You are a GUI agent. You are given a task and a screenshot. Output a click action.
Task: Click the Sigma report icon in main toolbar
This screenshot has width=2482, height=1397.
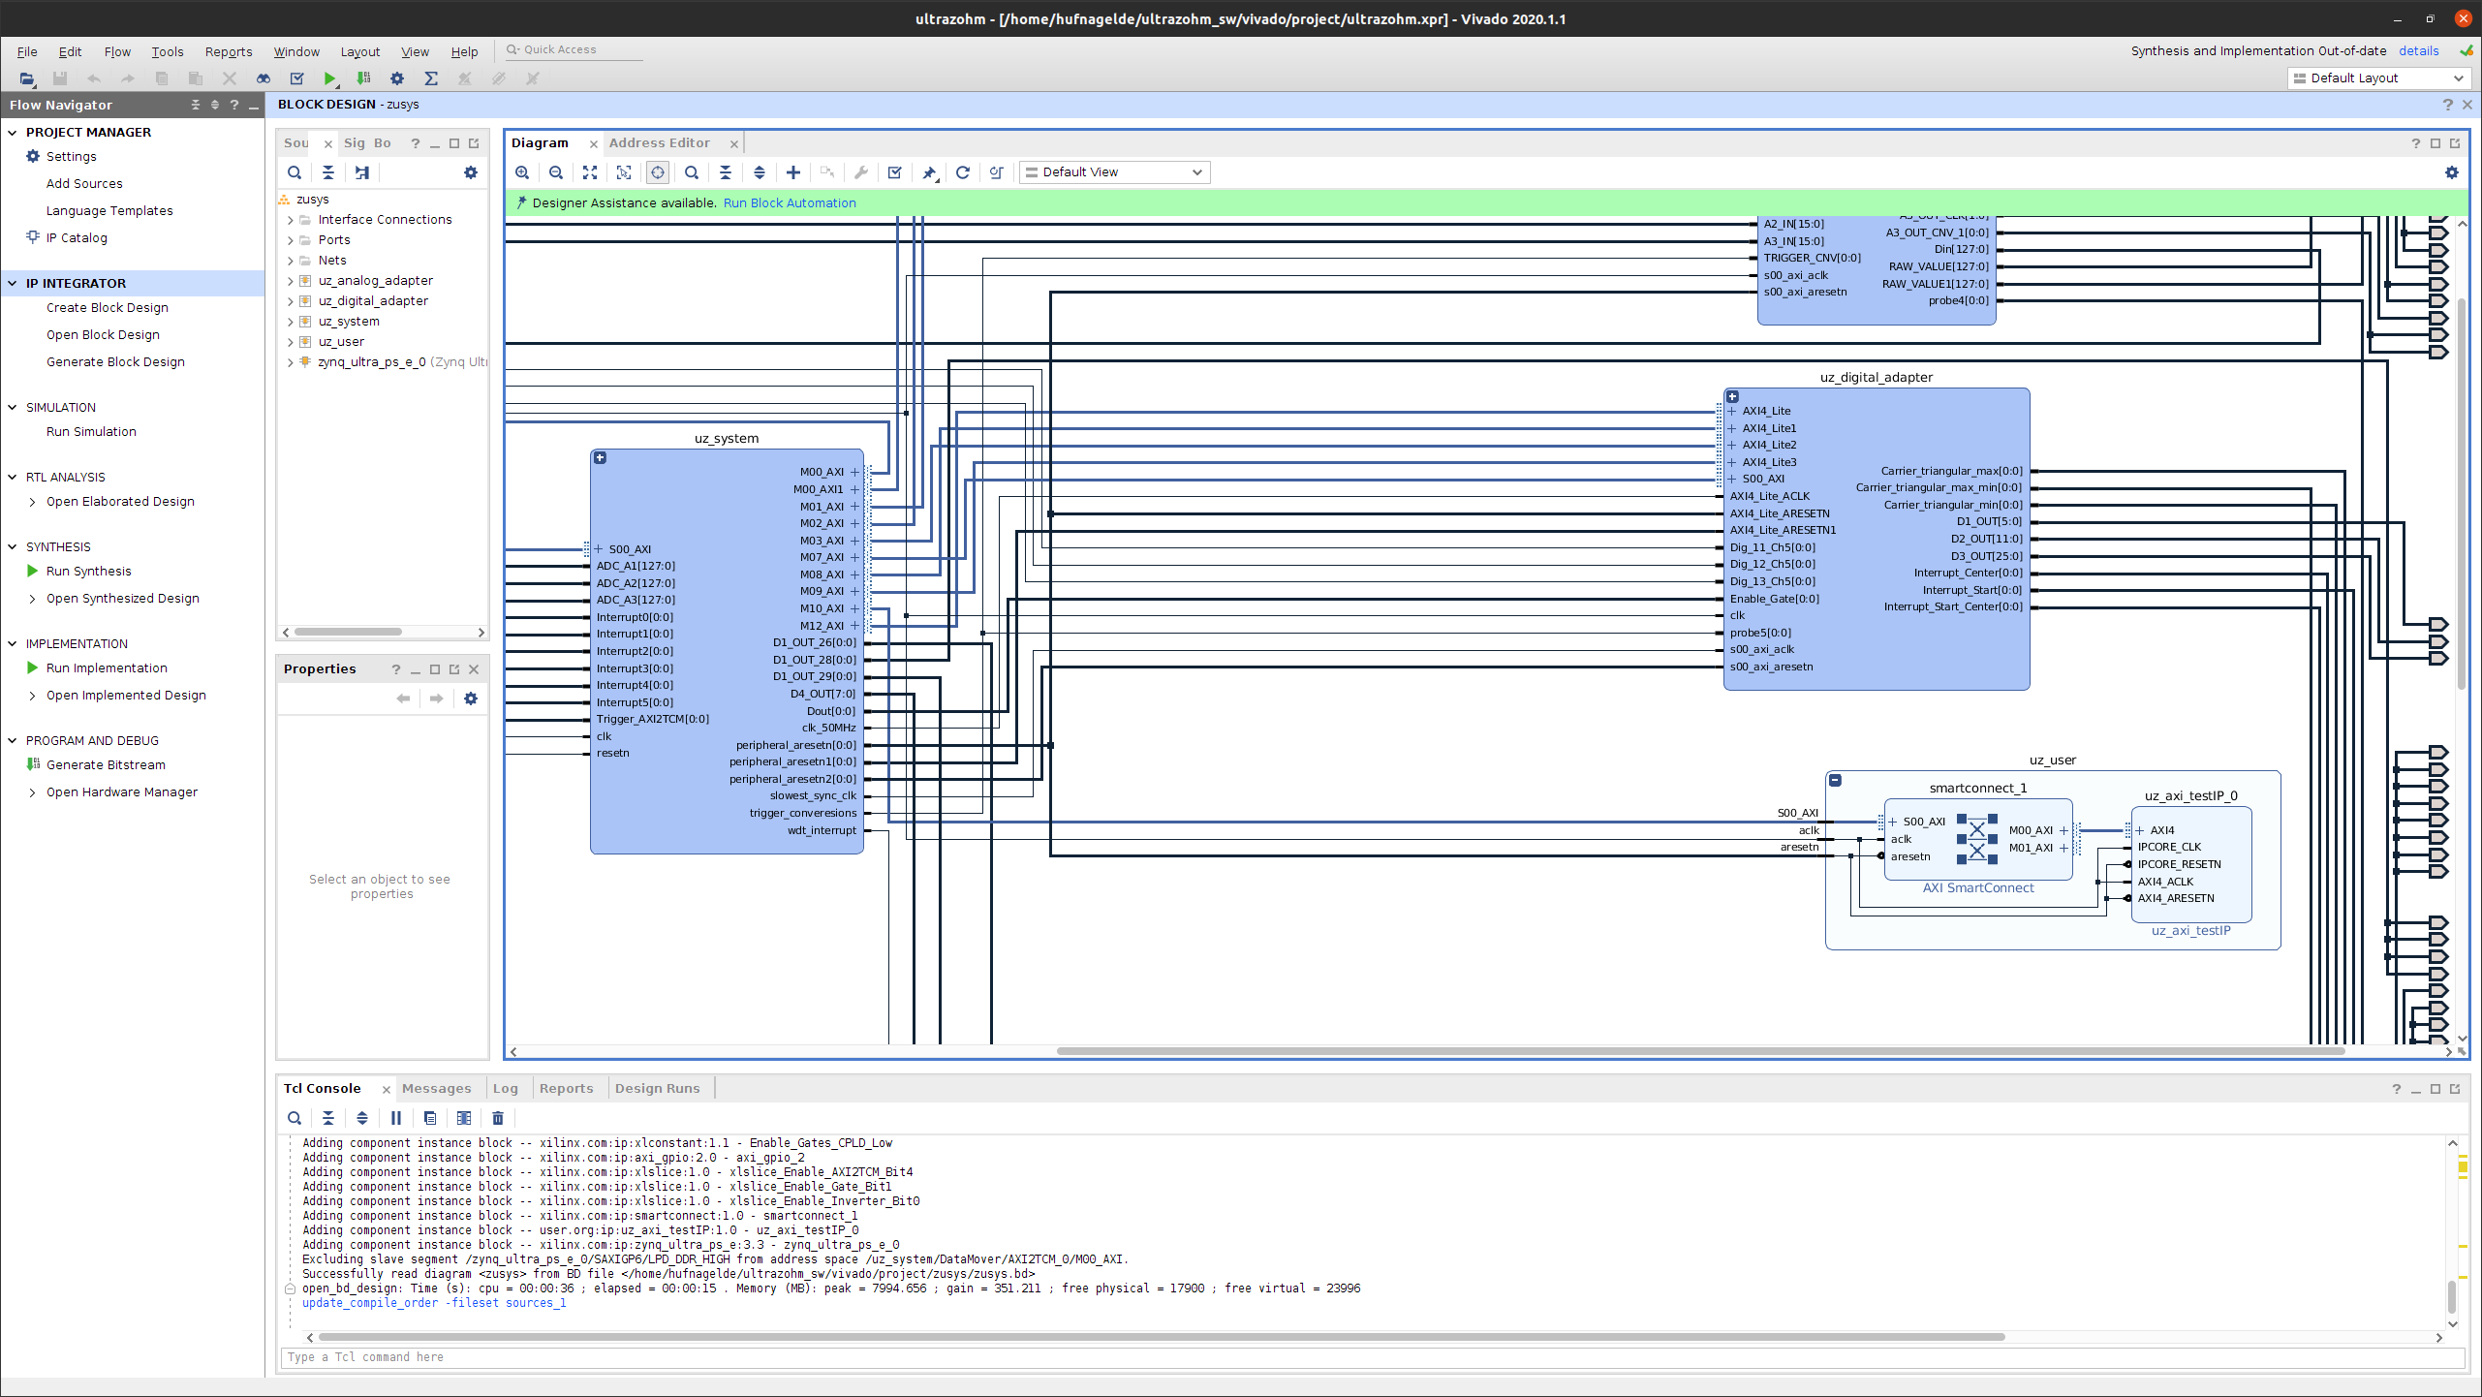(431, 78)
